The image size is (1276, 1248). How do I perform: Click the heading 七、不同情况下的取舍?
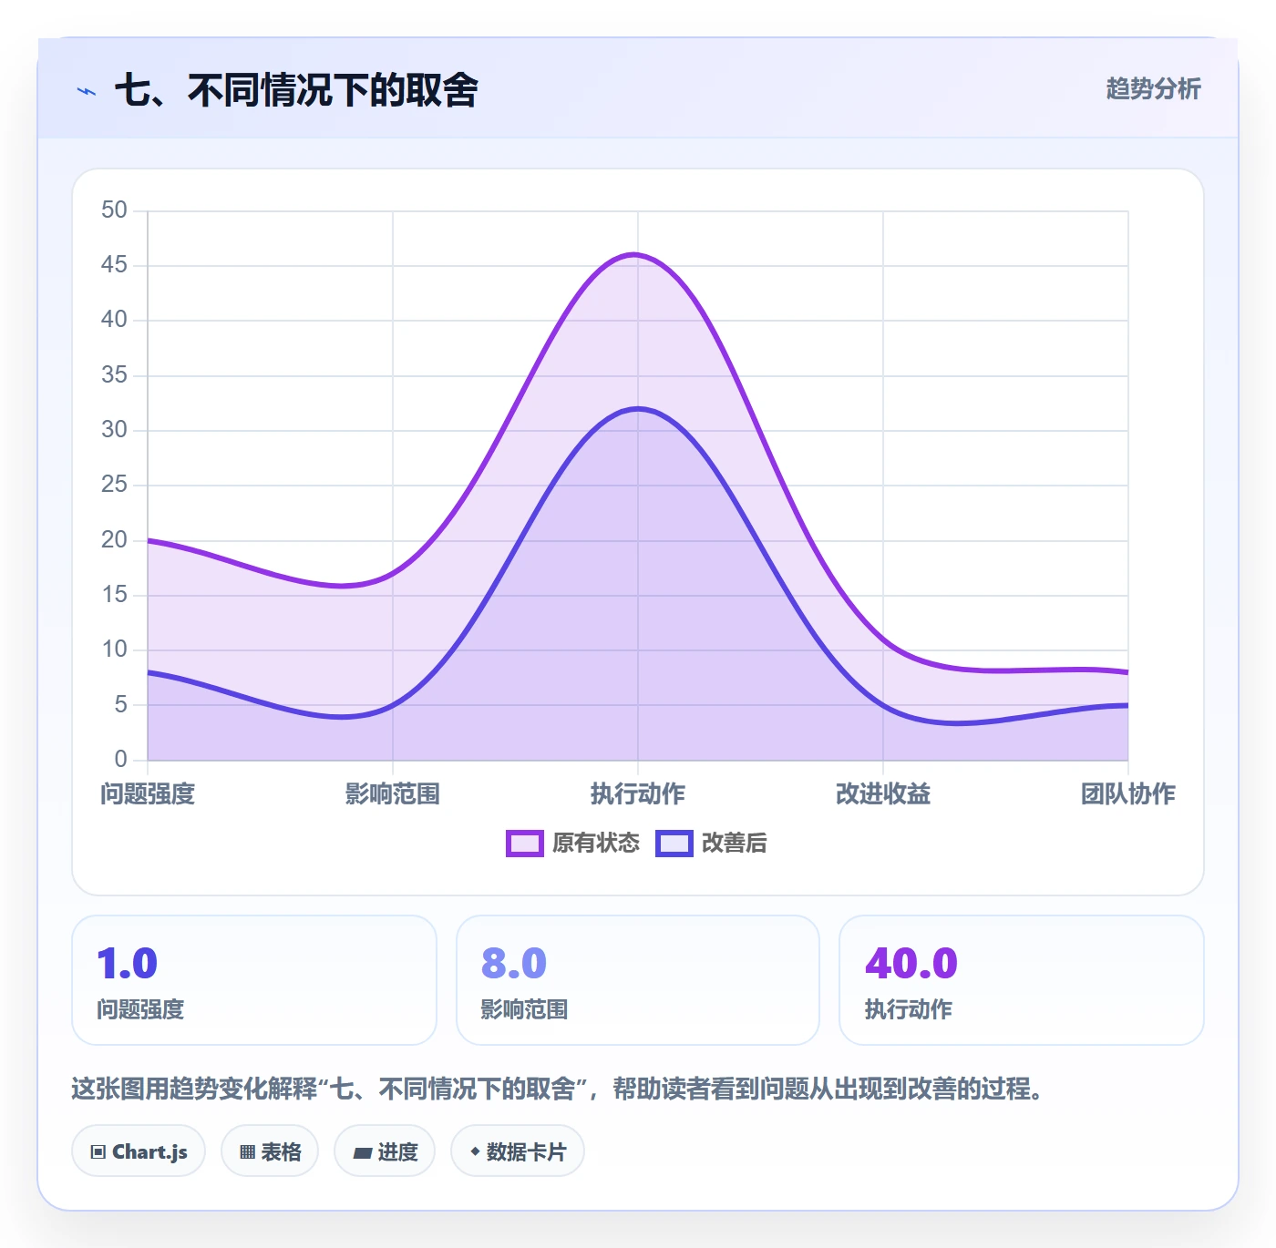[296, 91]
